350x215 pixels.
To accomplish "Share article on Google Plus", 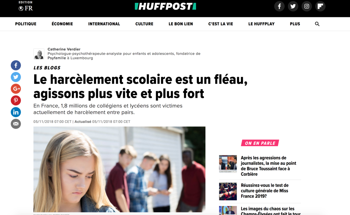I will [x=16, y=89].
